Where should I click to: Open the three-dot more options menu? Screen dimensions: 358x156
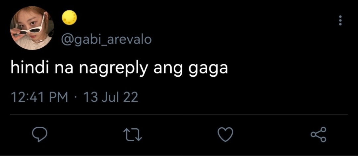(x=340, y=20)
